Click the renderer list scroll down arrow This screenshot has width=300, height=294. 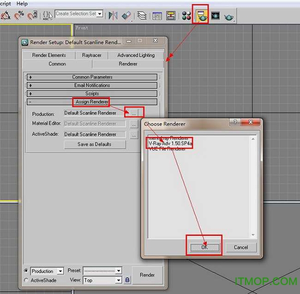[253, 234]
